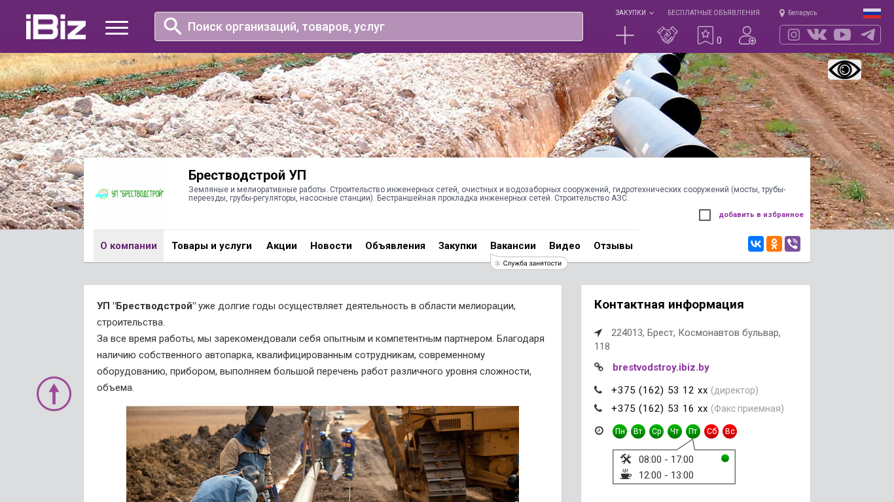Open the favorites bookmark star icon

[705, 35]
